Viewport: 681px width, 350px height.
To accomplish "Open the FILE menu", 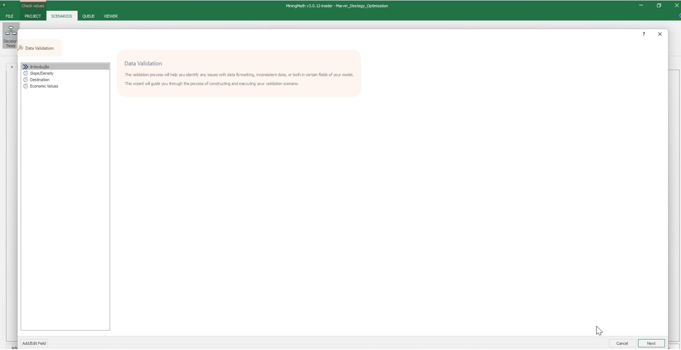I will [10, 16].
